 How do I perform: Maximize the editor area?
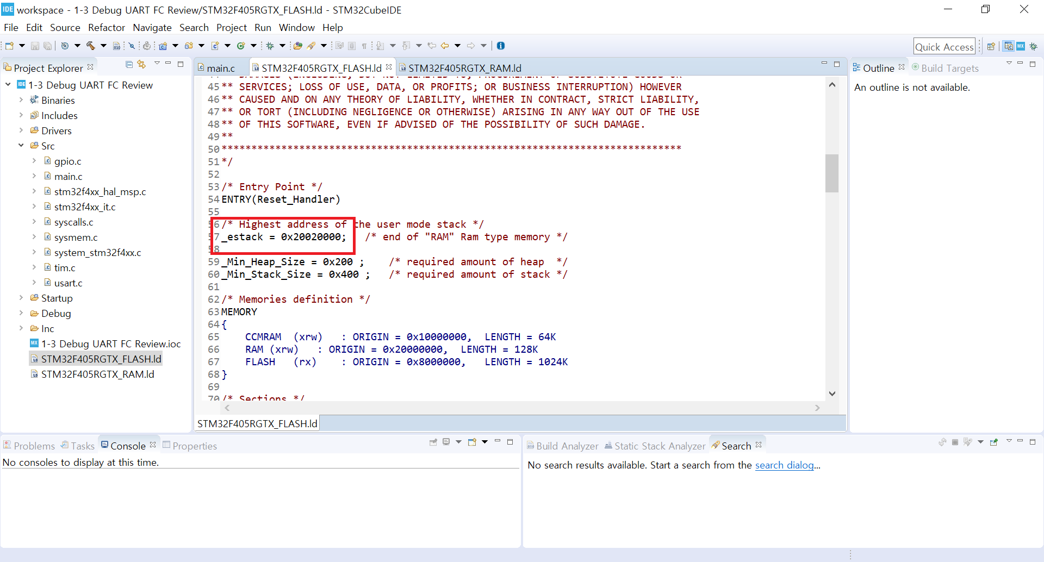[837, 64]
